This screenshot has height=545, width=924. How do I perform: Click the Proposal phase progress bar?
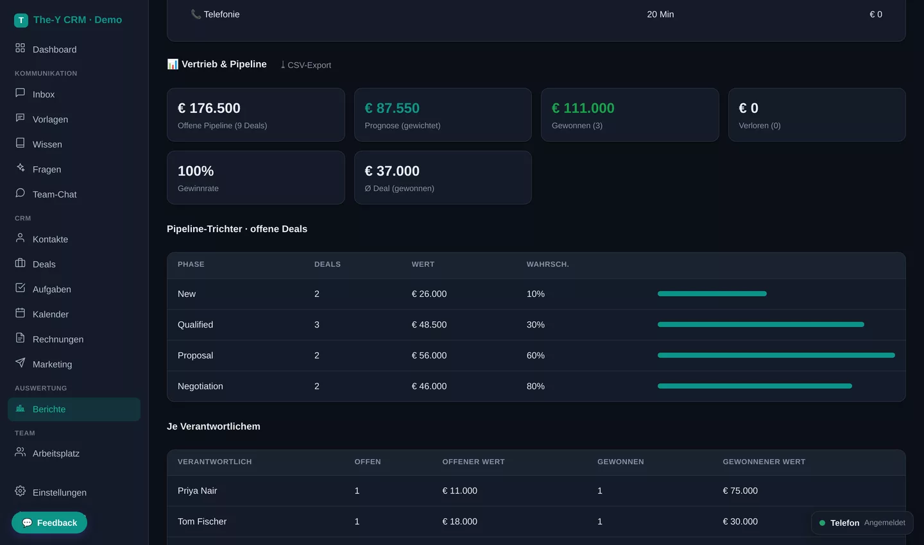[x=776, y=355]
